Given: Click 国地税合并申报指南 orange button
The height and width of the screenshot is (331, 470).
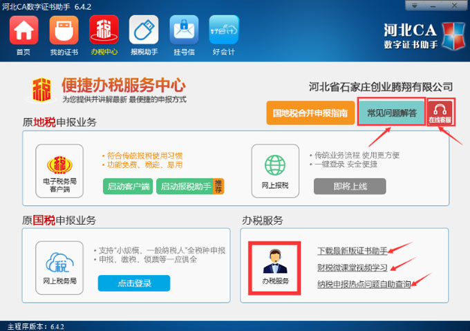Looking at the screenshot, I should click(x=310, y=113).
